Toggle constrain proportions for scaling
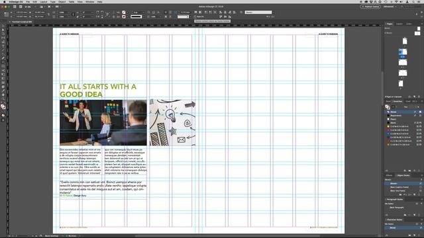Image resolution: width=424 pixels, height=238 pixels. coord(73,15)
